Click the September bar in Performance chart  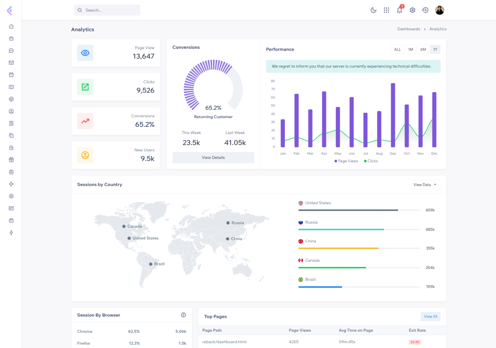(393, 115)
